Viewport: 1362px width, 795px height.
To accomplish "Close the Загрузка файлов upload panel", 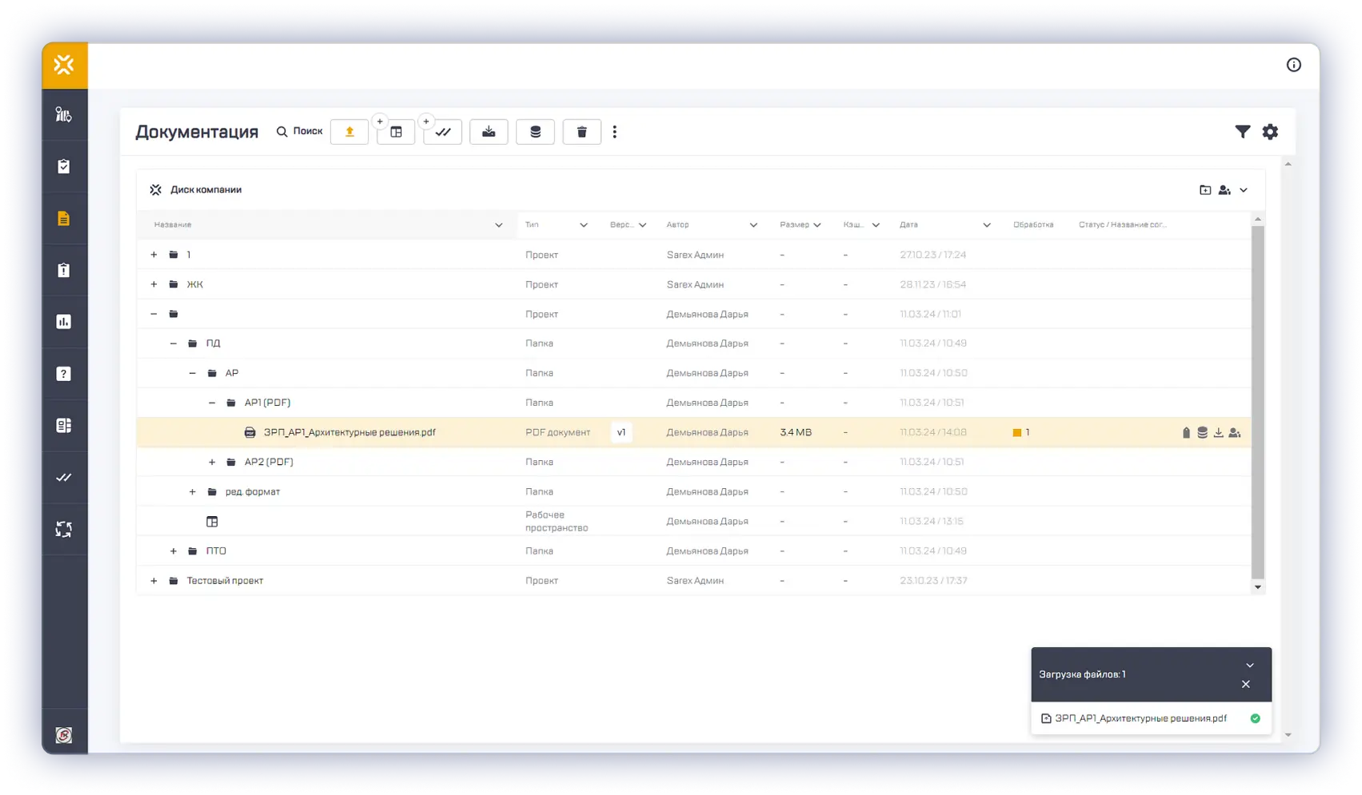I will [x=1245, y=684].
